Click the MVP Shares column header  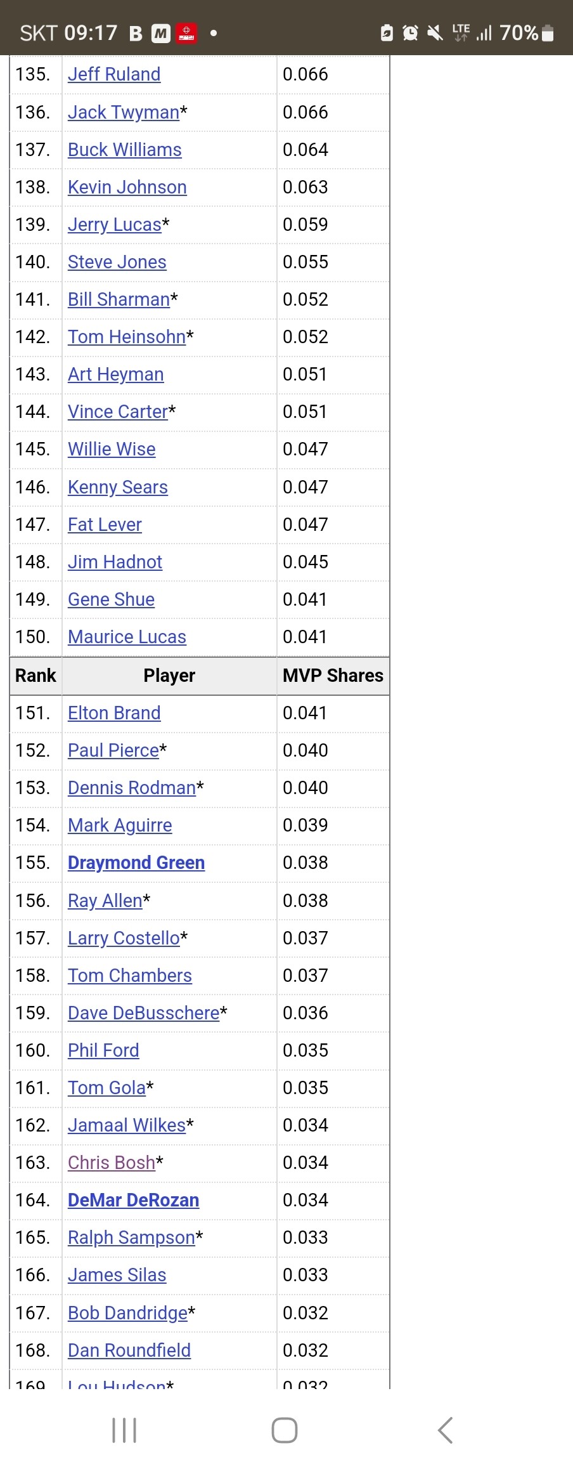pyautogui.click(x=333, y=676)
